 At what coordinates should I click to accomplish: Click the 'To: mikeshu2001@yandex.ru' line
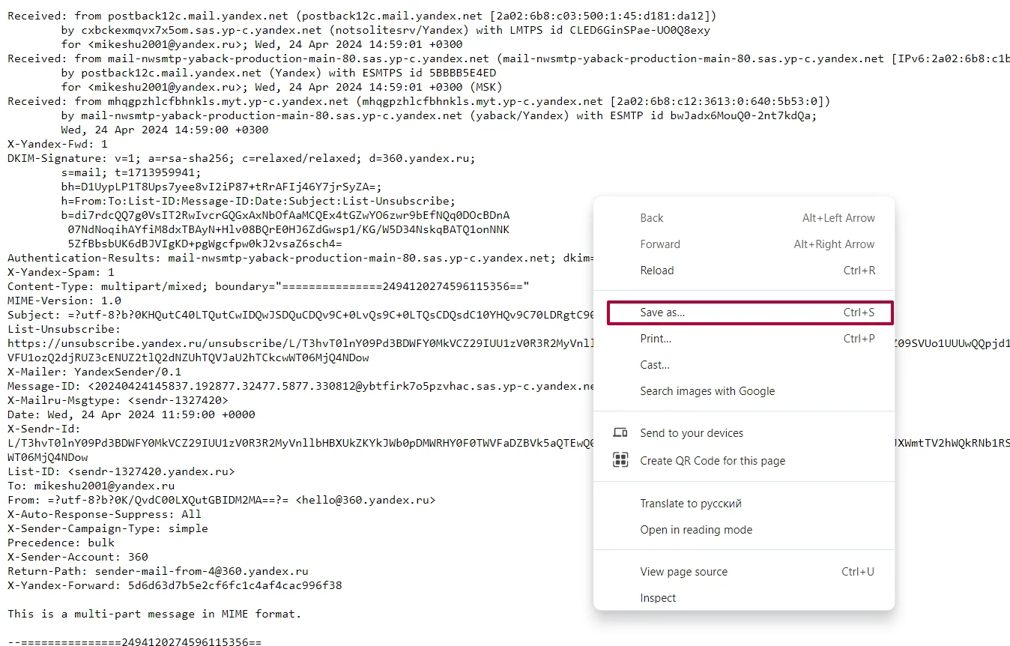pyautogui.click(x=91, y=486)
